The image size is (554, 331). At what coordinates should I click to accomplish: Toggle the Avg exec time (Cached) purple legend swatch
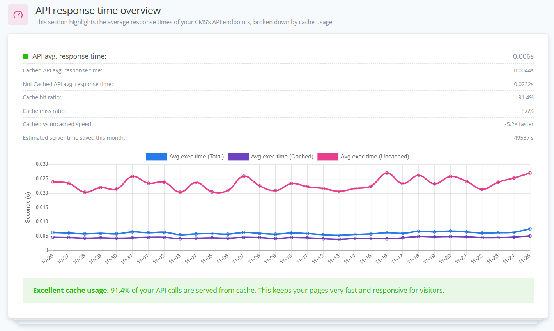coord(238,157)
